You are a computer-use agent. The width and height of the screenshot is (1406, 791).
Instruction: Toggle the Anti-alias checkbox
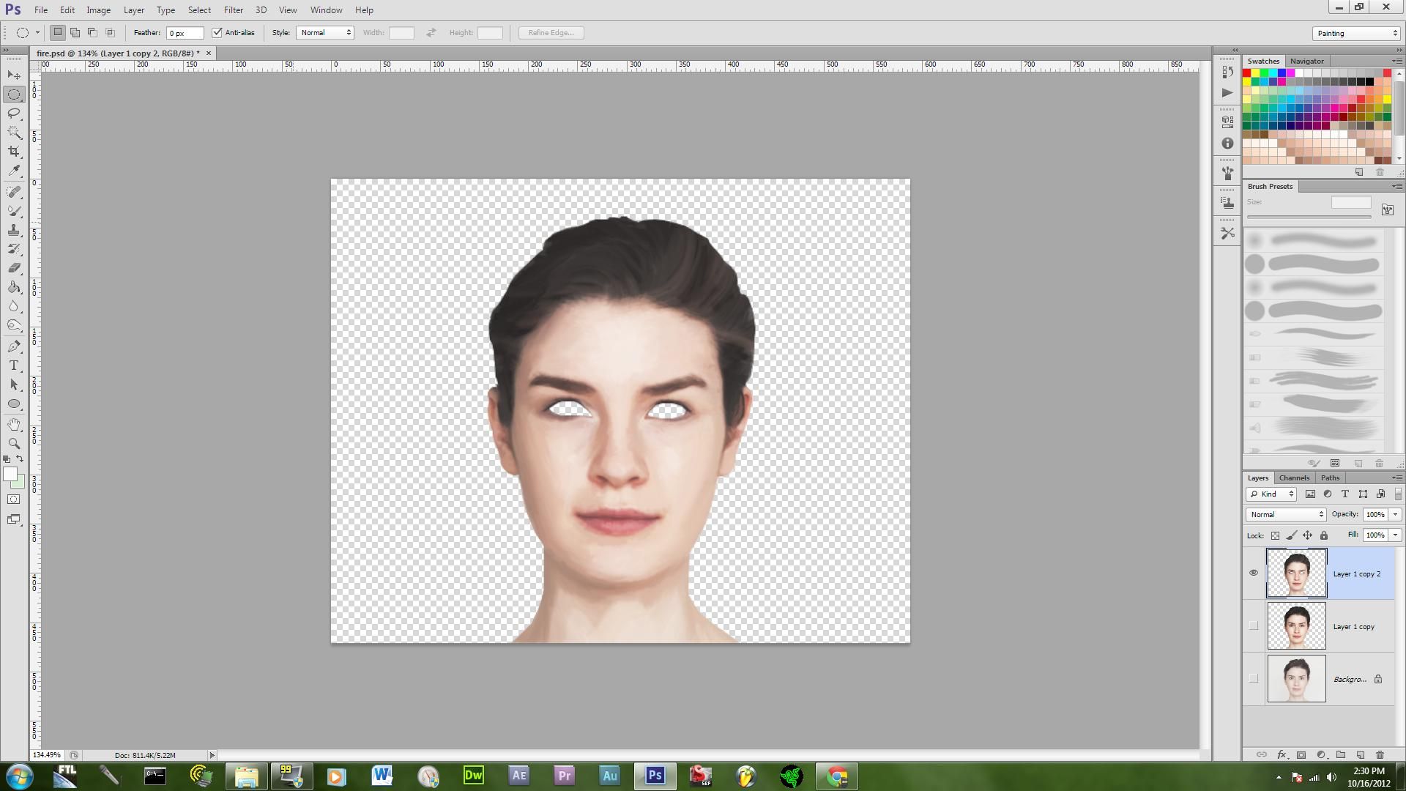pos(217,32)
